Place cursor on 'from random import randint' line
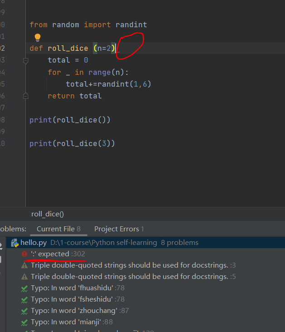Viewport: 285px width, 332px height. click(x=88, y=24)
